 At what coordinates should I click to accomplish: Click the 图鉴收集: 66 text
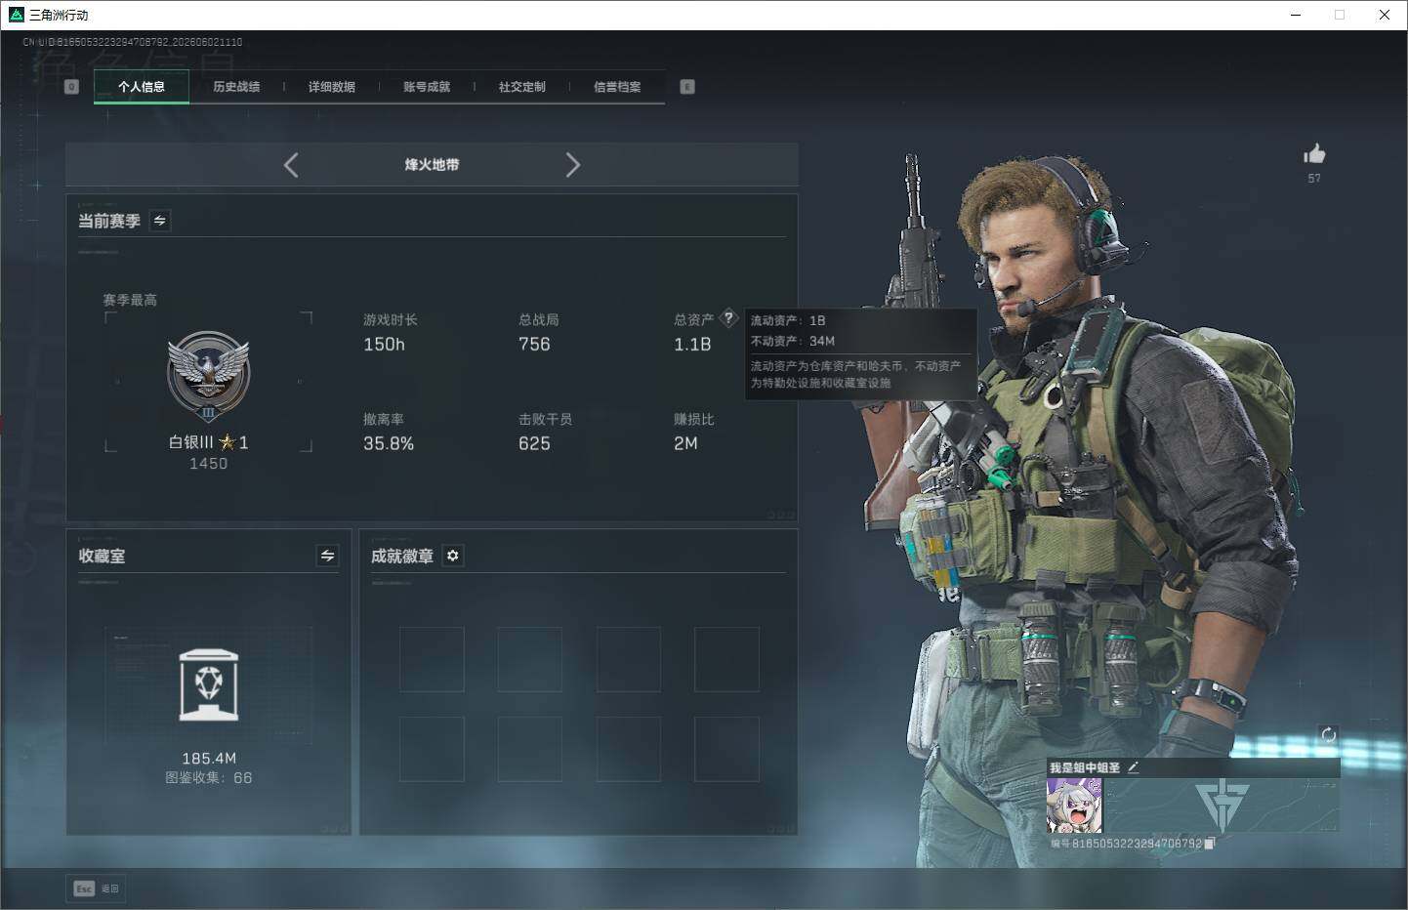(209, 778)
